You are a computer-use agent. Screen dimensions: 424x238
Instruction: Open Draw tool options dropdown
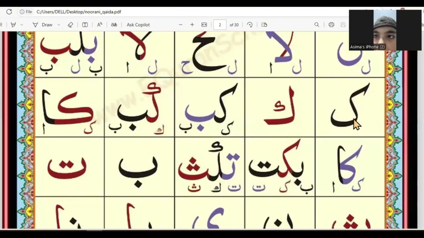click(x=59, y=25)
